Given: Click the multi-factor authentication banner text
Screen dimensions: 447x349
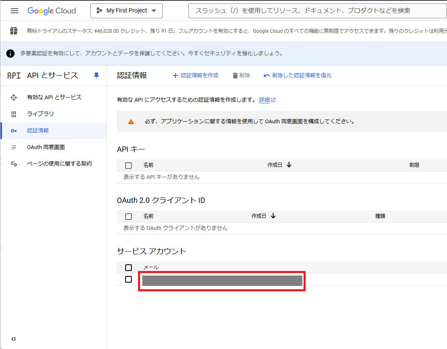Looking at the screenshot, I should 151,54.
